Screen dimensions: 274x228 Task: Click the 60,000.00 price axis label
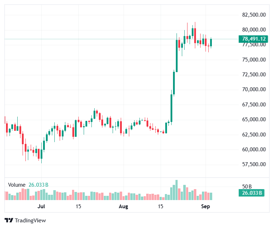pyautogui.click(x=254, y=150)
